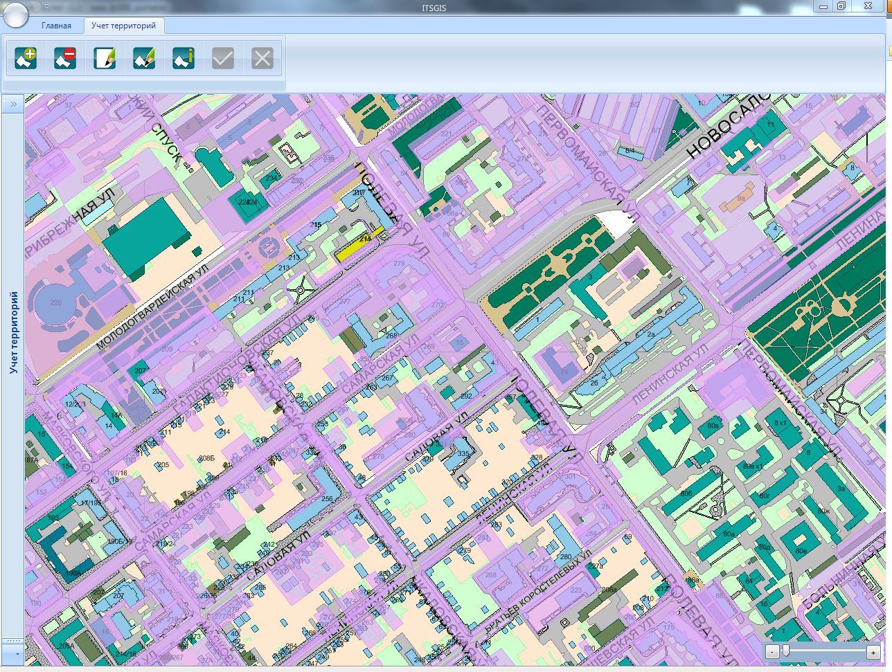The image size is (892, 672).
Task: Confirm changes with the checkmark icon
Action: click(x=223, y=58)
